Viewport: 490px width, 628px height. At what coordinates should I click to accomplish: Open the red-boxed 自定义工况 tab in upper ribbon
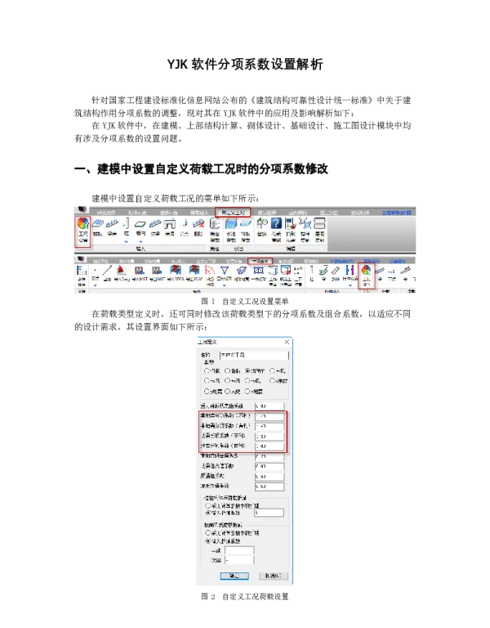pyautogui.click(x=233, y=213)
